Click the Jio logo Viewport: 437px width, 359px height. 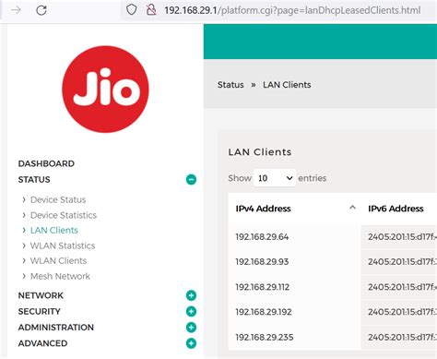coord(105,90)
